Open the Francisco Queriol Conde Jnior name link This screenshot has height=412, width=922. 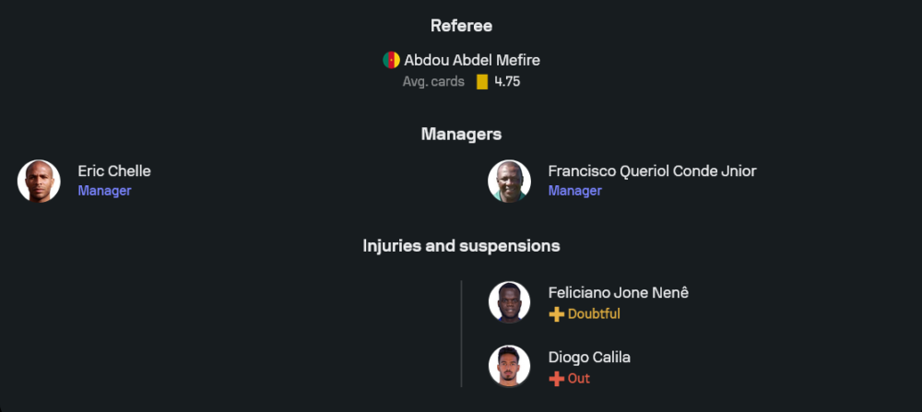coord(652,171)
